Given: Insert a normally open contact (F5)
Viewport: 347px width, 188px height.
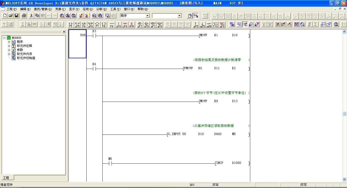Looking at the screenshot, I should pyautogui.click(x=71, y=25).
